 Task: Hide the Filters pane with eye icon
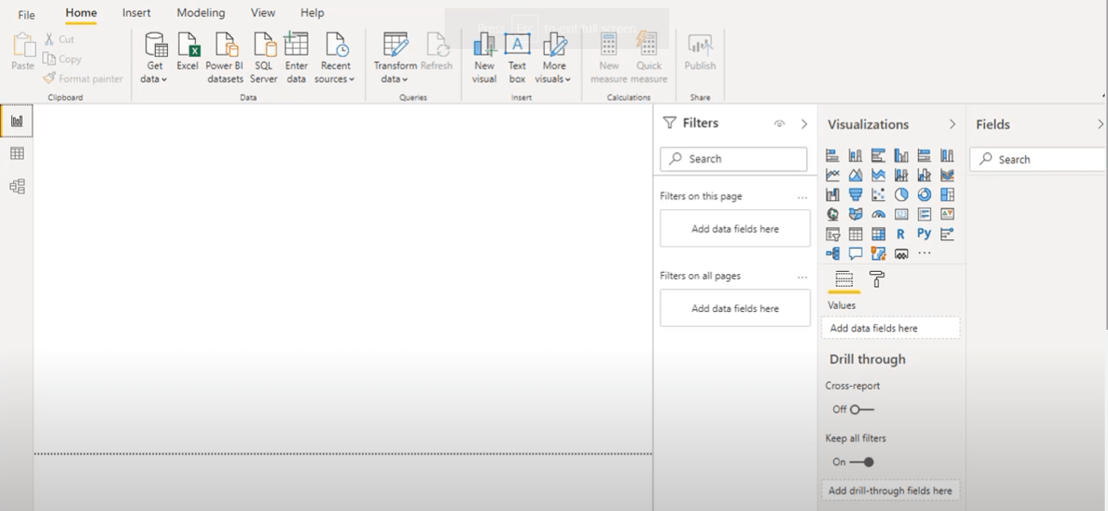coord(779,123)
